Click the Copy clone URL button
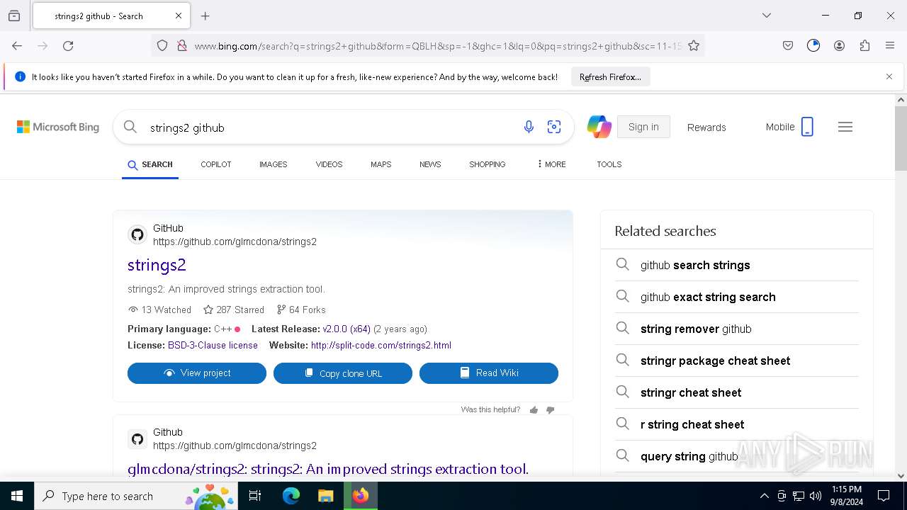Image resolution: width=907 pixels, height=510 pixels. coord(343,373)
